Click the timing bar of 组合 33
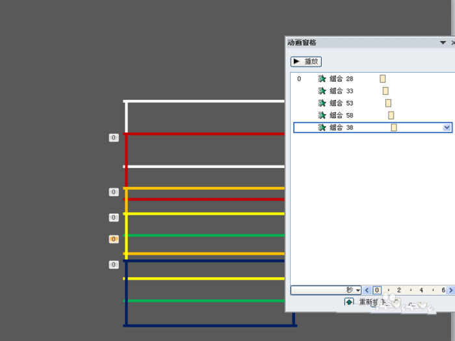Screen dimensions: 455x341 [x=385, y=91]
